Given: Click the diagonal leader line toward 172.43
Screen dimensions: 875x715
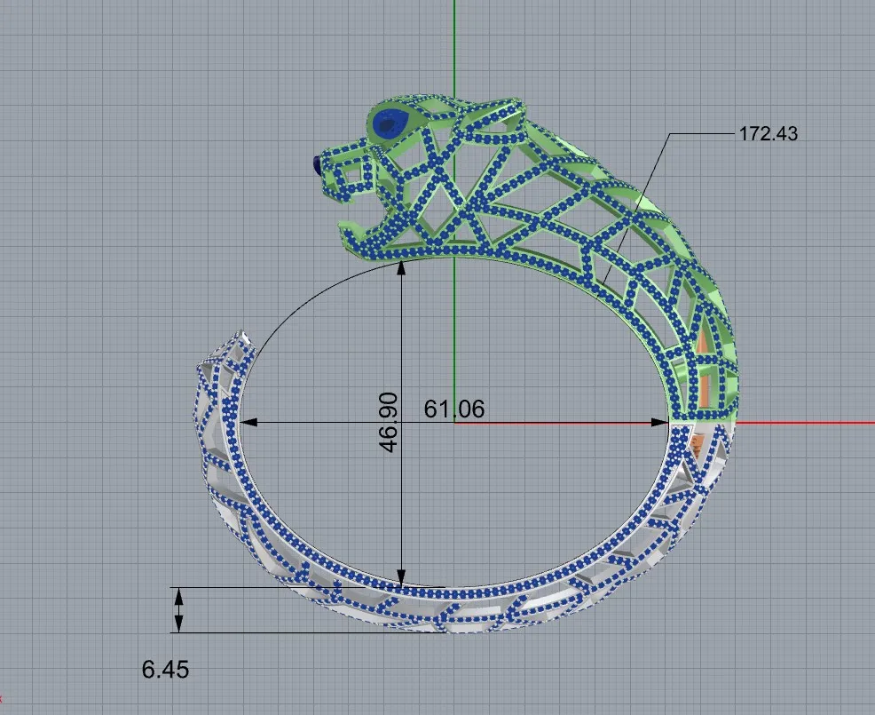Looking at the screenshot, I should pyautogui.click(x=639, y=204).
